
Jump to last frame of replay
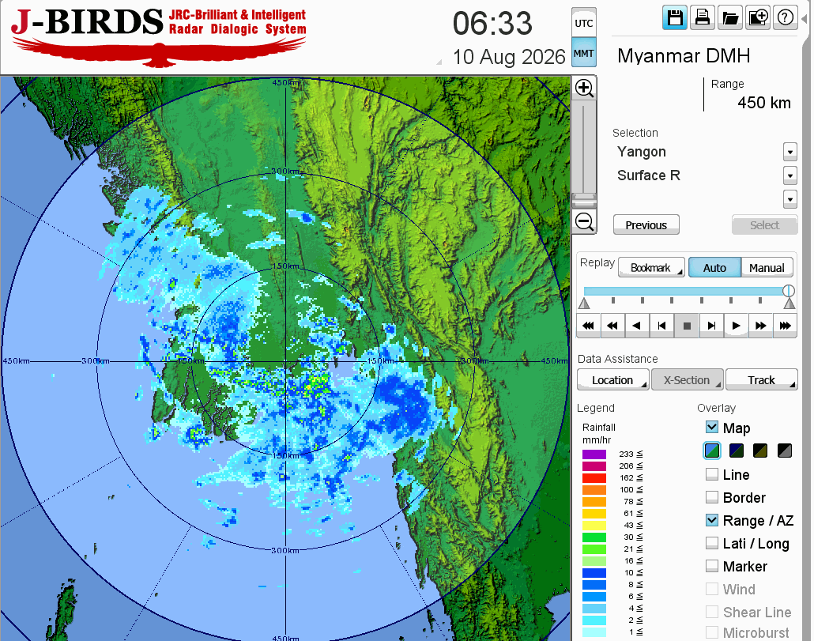click(785, 326)
